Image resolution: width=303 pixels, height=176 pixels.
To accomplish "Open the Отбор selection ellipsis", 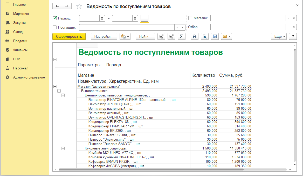I will click(288, 27).
